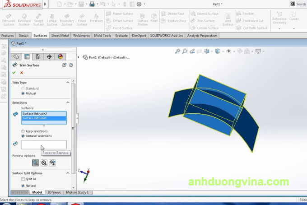Switch to the Motion Study 1 tab
This screenshot has width=307, height=205.
pyautogui.click(x=78, y=192)
